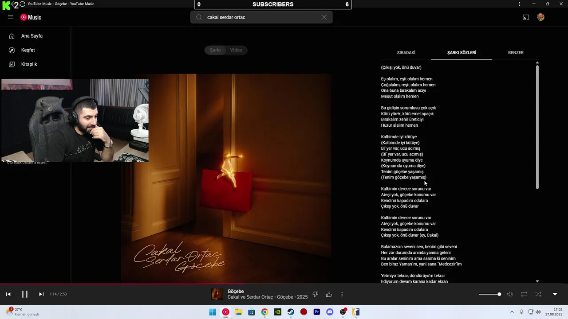This screenshot has width=568, height=319.
Task: Click the microphone tray icon
Action: coord(521,312)
